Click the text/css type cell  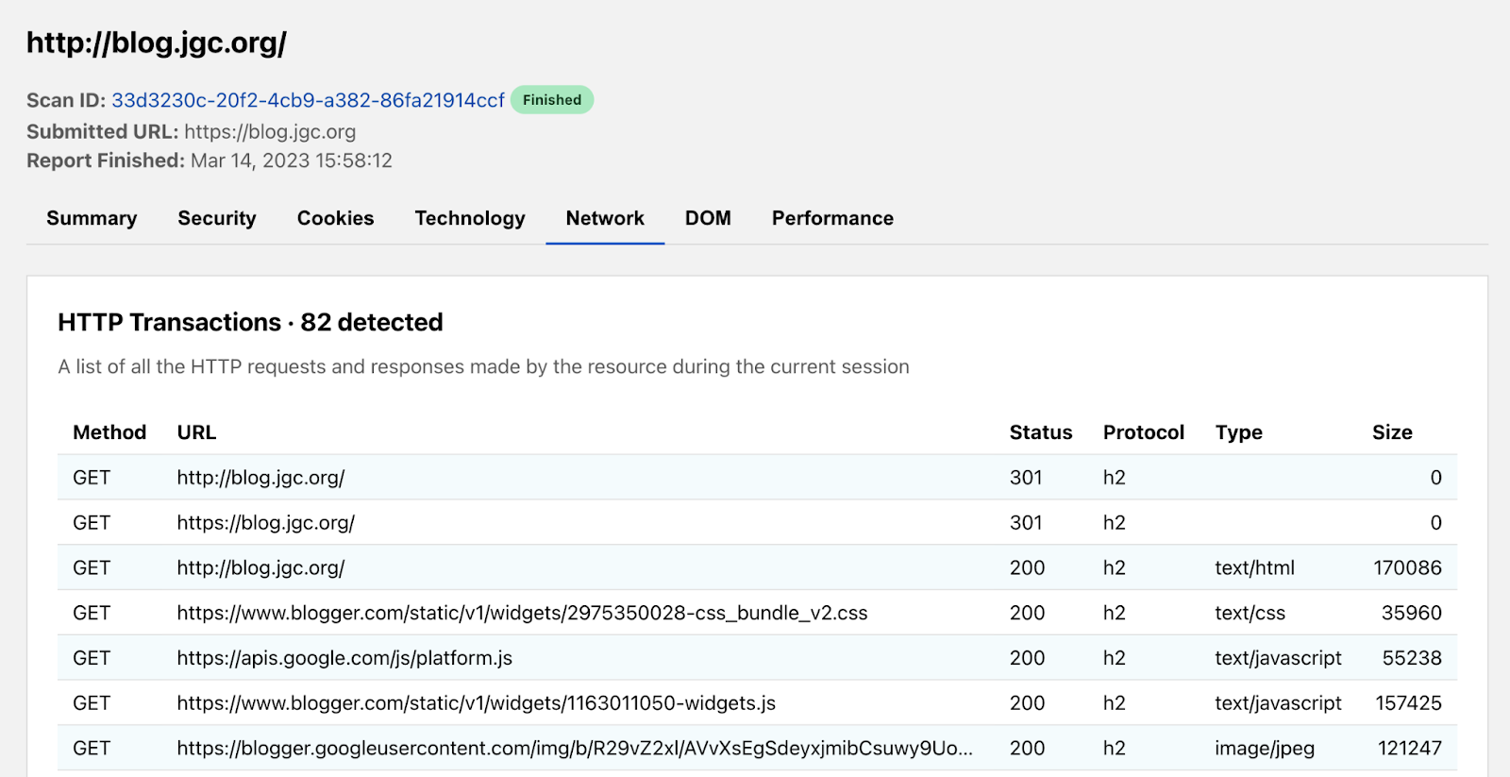pos(1250,614)
